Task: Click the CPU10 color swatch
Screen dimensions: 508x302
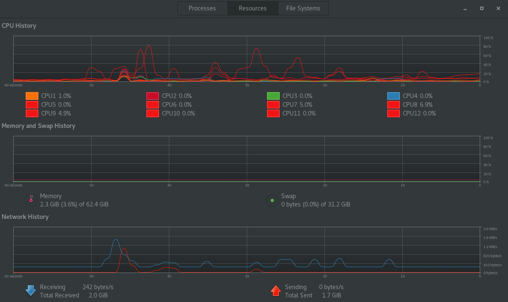Action: (x=153, y=113)
